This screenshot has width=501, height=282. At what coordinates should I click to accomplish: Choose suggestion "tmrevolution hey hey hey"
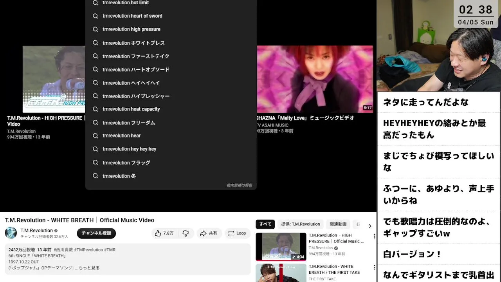[171, 149]
